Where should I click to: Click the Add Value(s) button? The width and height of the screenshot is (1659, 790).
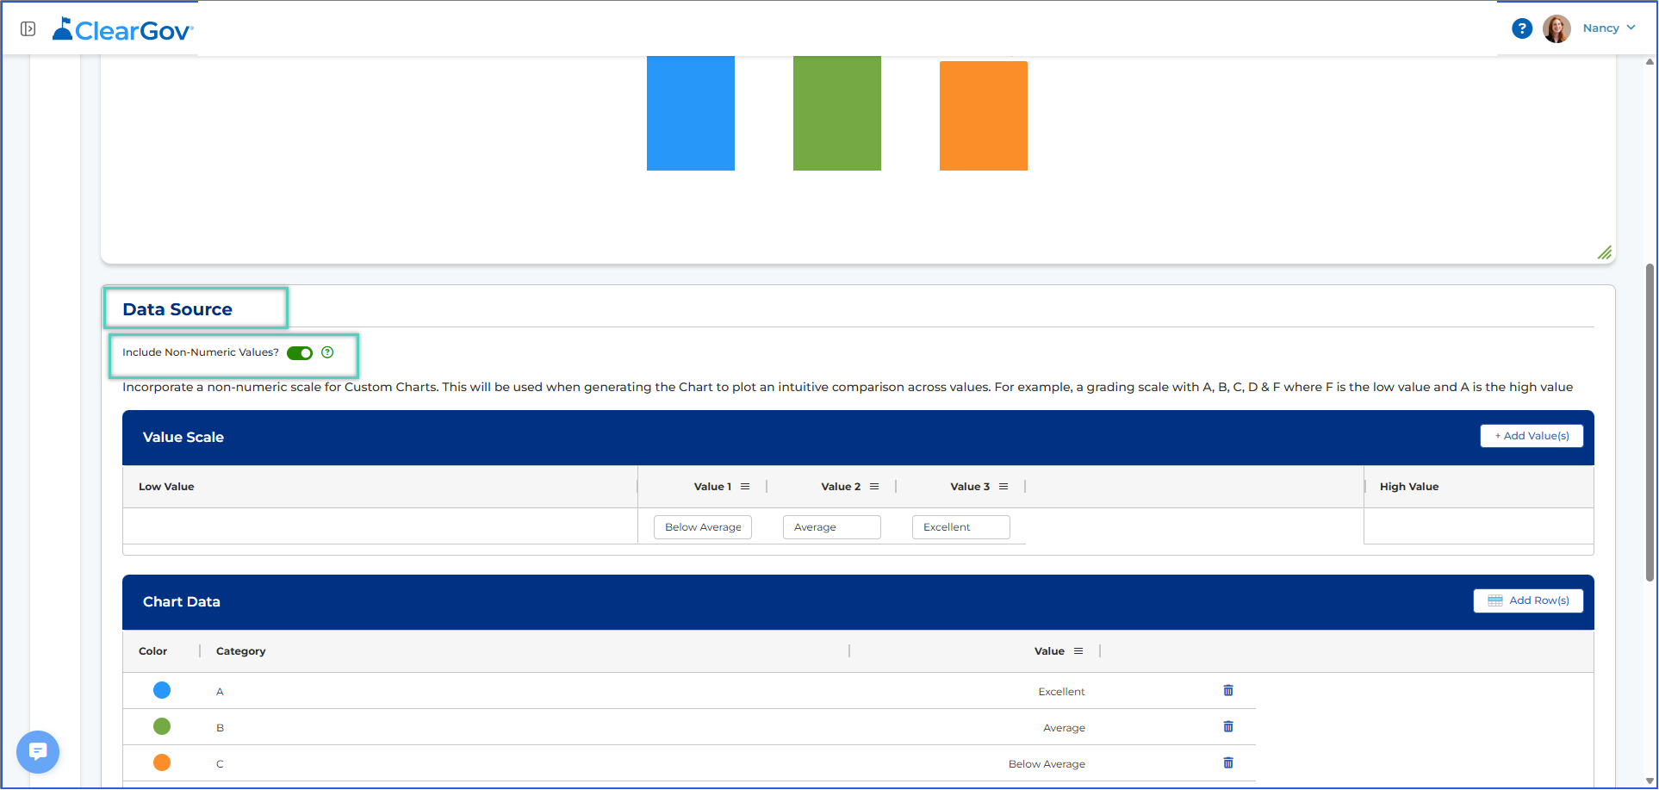(x=1532, y=436)
